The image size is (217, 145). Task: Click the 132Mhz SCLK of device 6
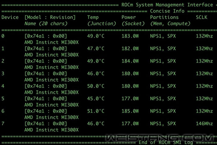tap(204, 111)
